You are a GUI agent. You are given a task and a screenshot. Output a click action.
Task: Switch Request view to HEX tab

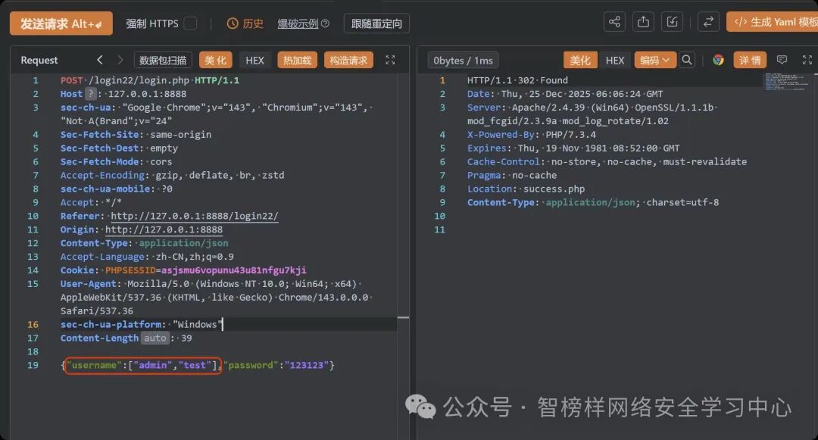click(x=254, y=61)
